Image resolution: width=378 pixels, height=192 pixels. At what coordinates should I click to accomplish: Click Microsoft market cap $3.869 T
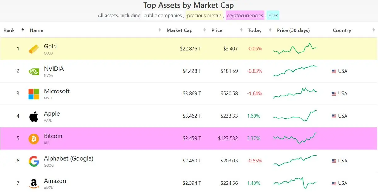click(192, 94)
